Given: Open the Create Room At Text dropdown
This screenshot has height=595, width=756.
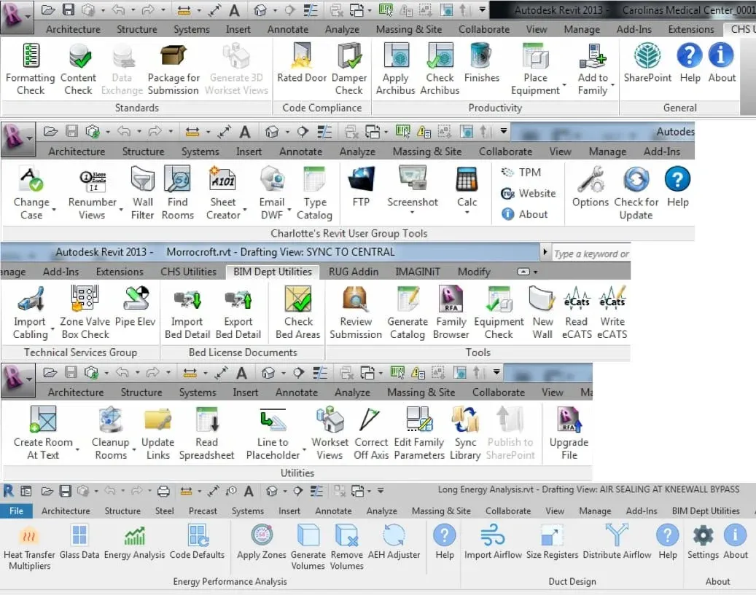Looking at the screenshot, I should pos(77,450).
